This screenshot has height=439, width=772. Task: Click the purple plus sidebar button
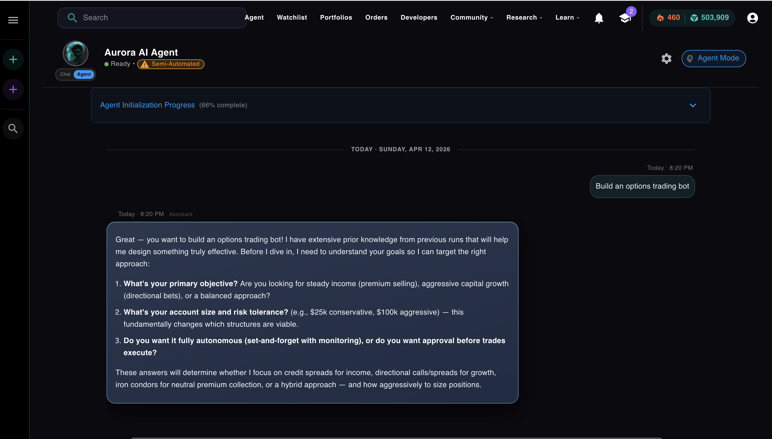coord(13,89)
